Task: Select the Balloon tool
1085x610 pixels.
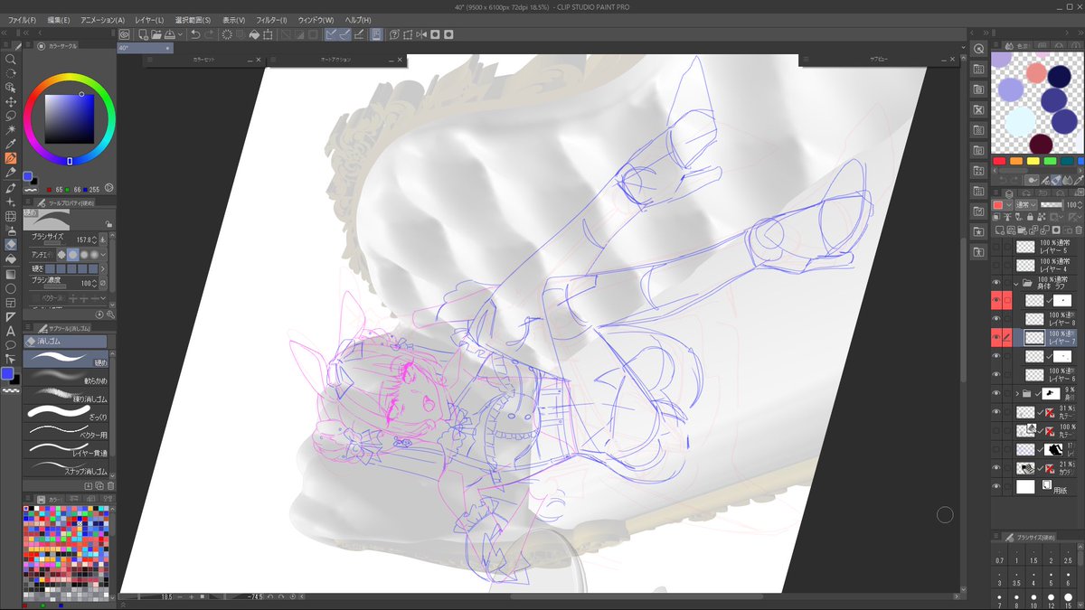Action: [x=11, y=344]
